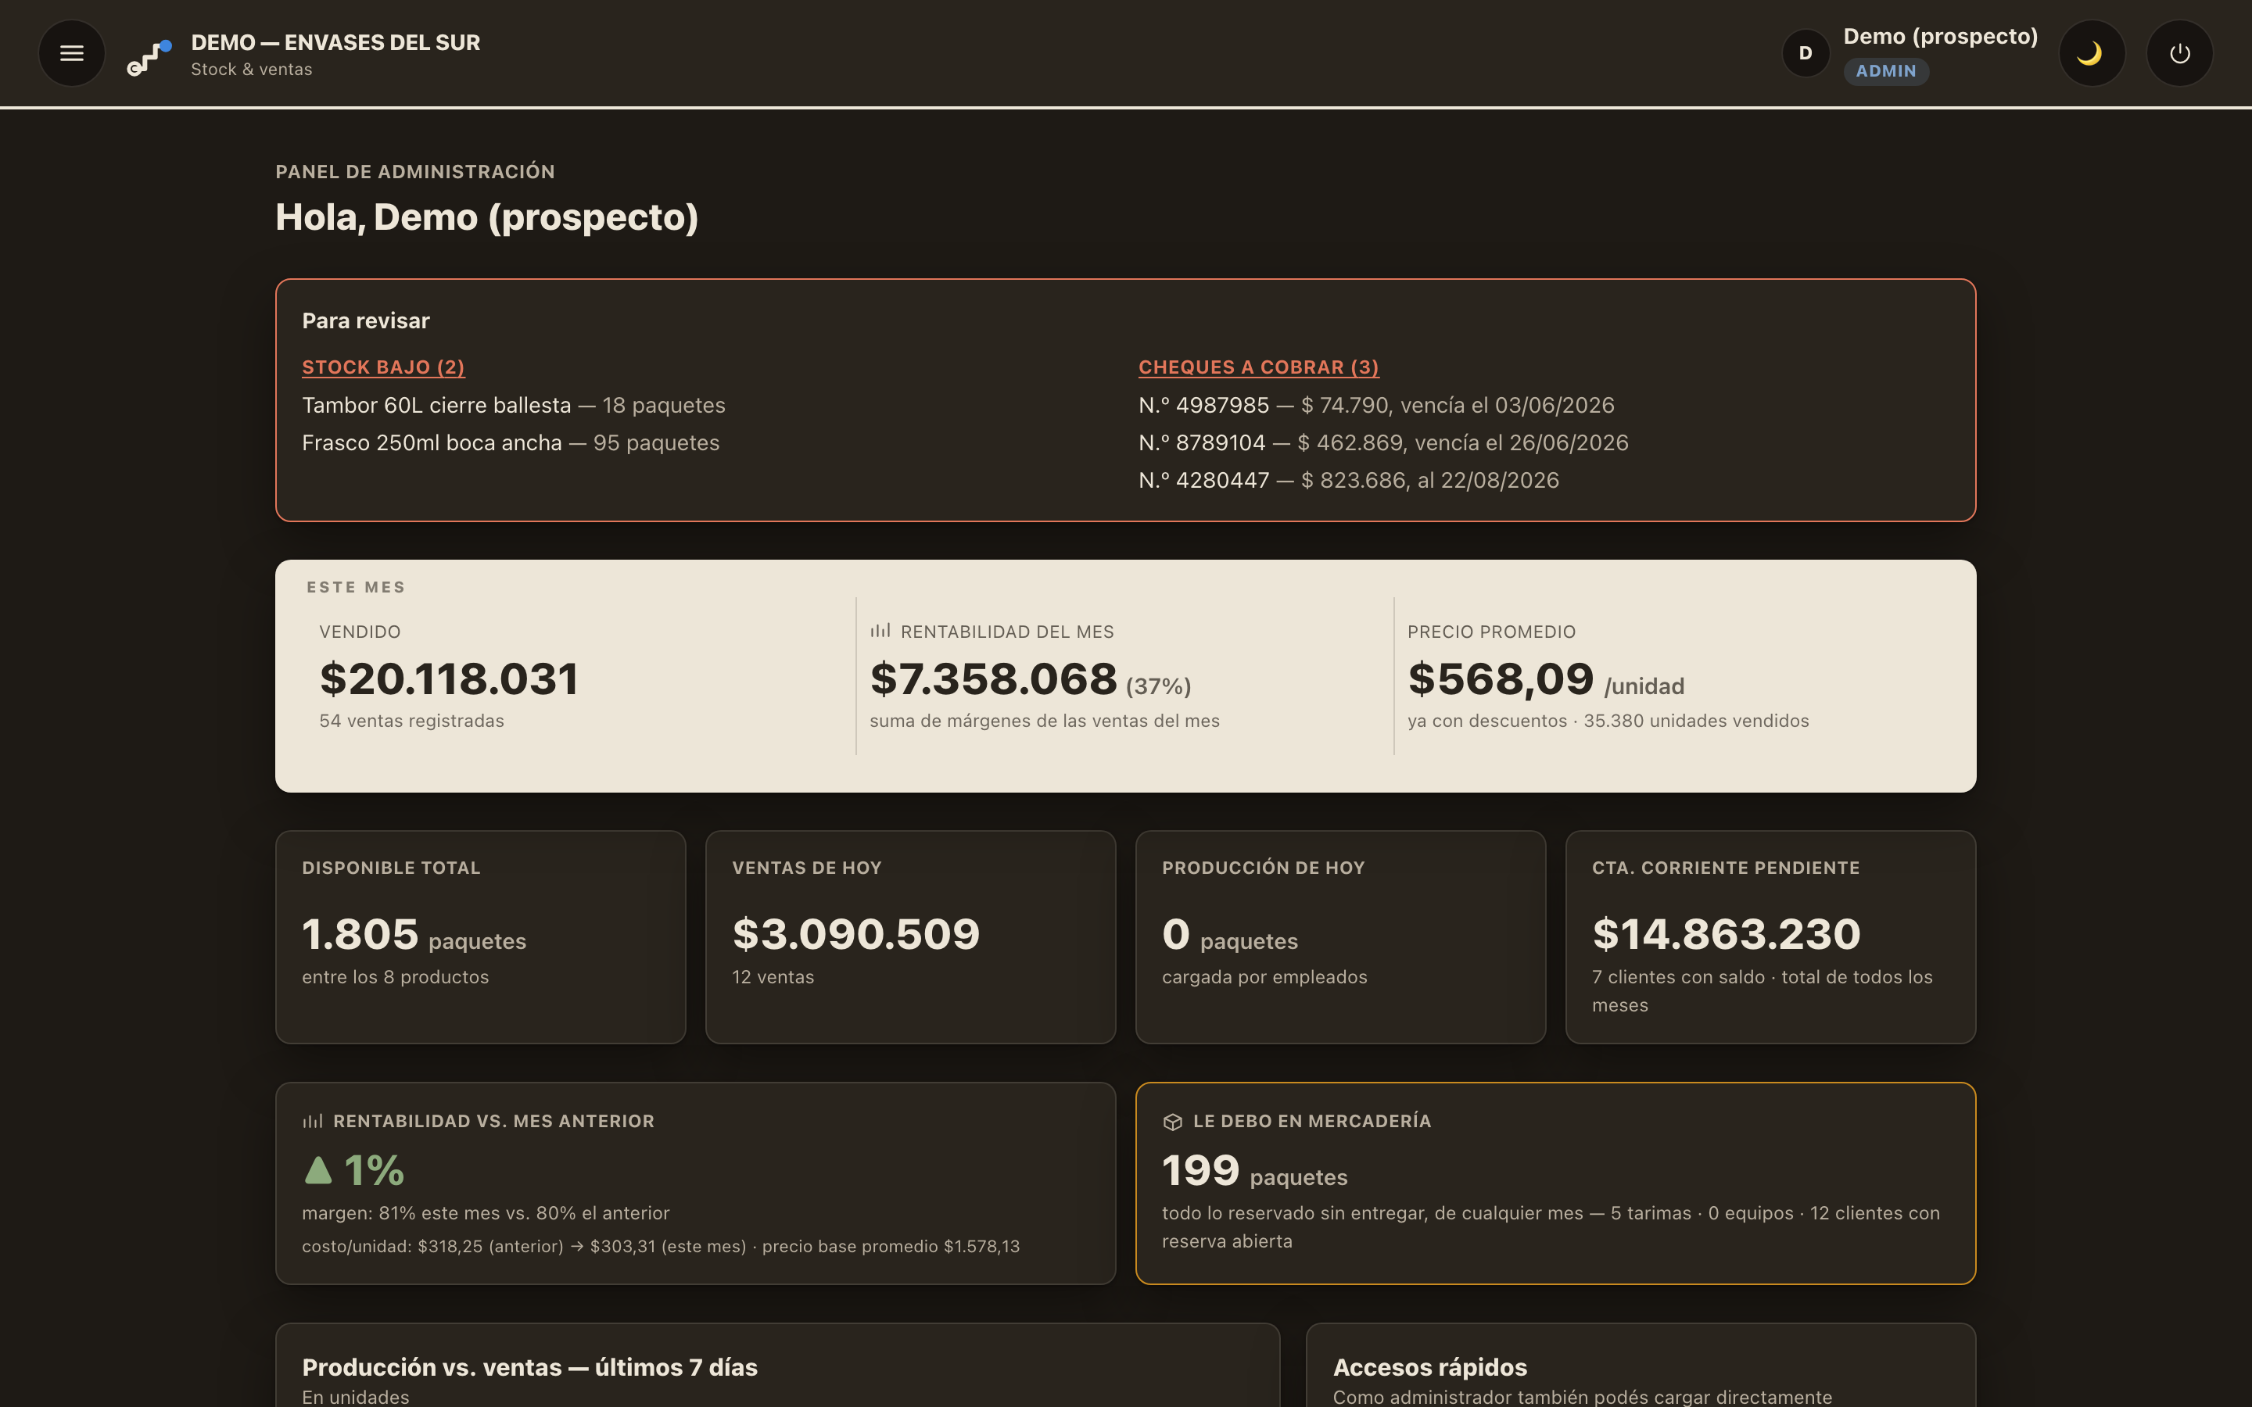Open the Disponible Total card
The width and height of the screenshot is (2252, 1407).
(480, 937)
